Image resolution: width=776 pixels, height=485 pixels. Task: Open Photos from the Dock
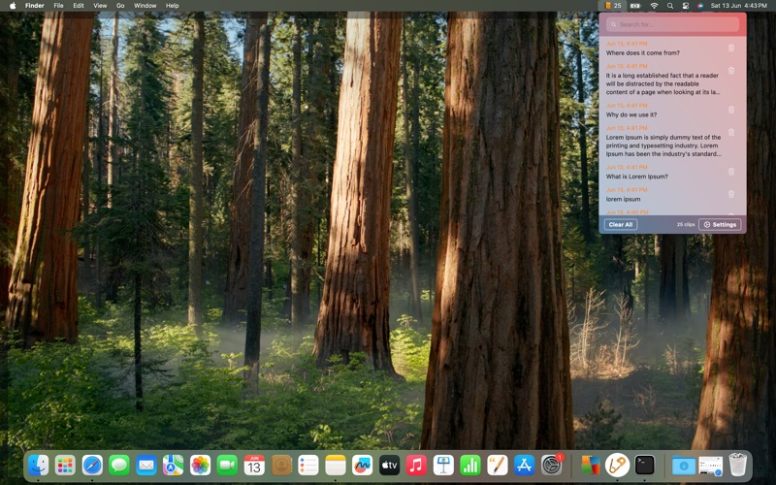click(x=201, y=466)
